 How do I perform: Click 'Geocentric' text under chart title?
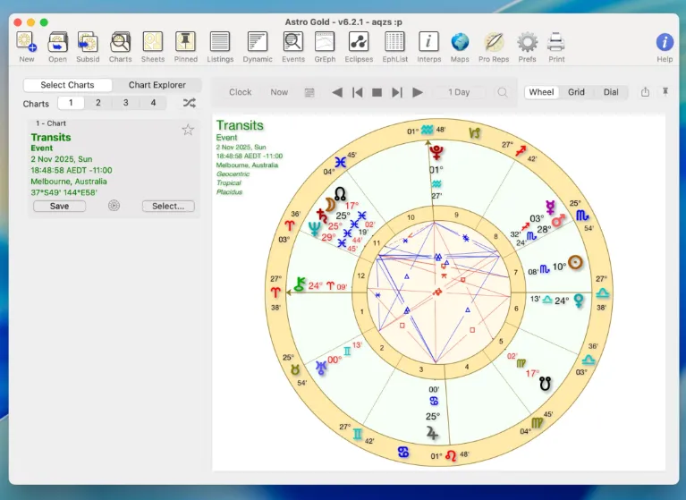click(233, 174)
